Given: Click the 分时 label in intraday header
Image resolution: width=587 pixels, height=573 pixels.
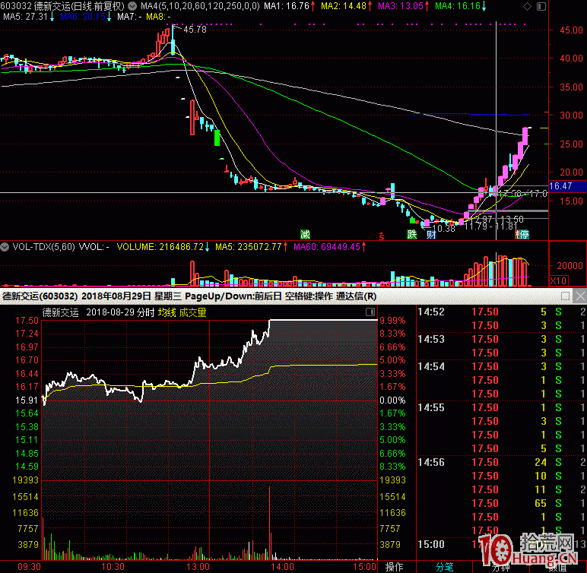Looking at the screenshot, I should pos(146,312).
